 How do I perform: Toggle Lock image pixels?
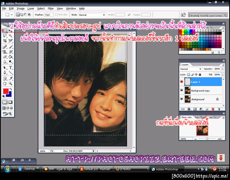coord(192,74)
